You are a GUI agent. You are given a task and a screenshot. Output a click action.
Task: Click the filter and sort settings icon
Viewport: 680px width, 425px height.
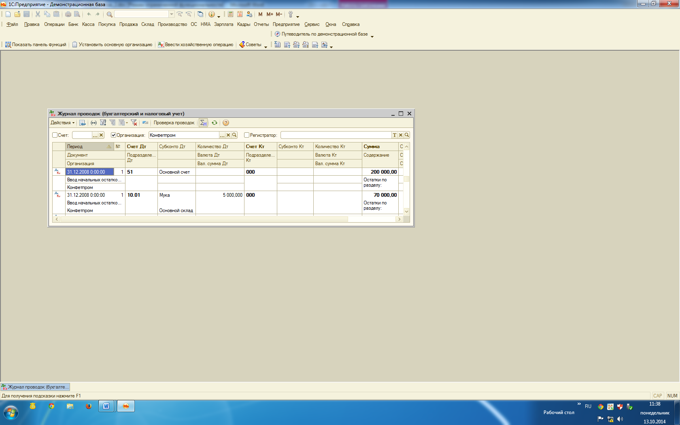(x=103, y=123)
